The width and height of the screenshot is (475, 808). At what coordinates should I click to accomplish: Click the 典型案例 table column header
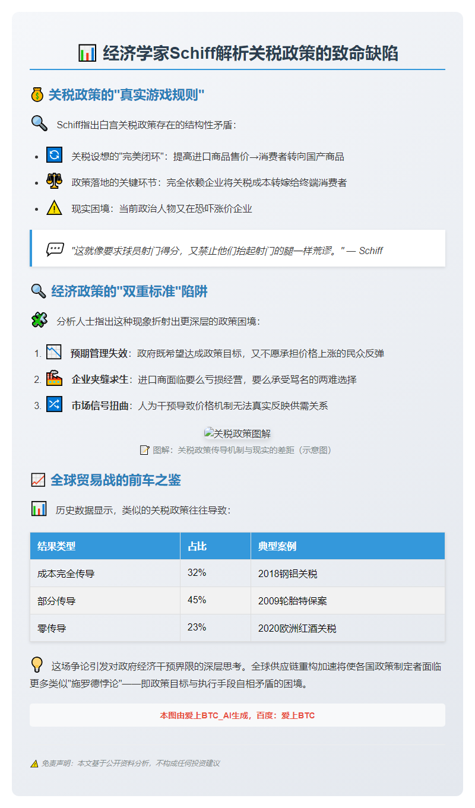tap(348, 546)
